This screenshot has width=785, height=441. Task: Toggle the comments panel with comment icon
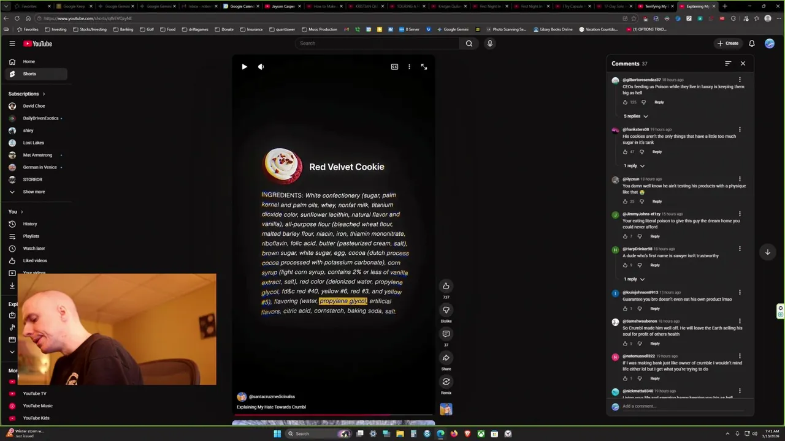tap(446, 334)
